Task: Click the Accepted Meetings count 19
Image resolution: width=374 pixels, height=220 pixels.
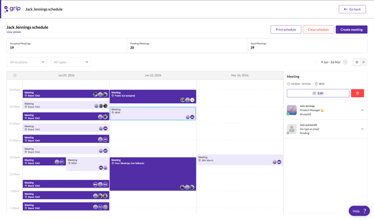Action: point(12,47)
